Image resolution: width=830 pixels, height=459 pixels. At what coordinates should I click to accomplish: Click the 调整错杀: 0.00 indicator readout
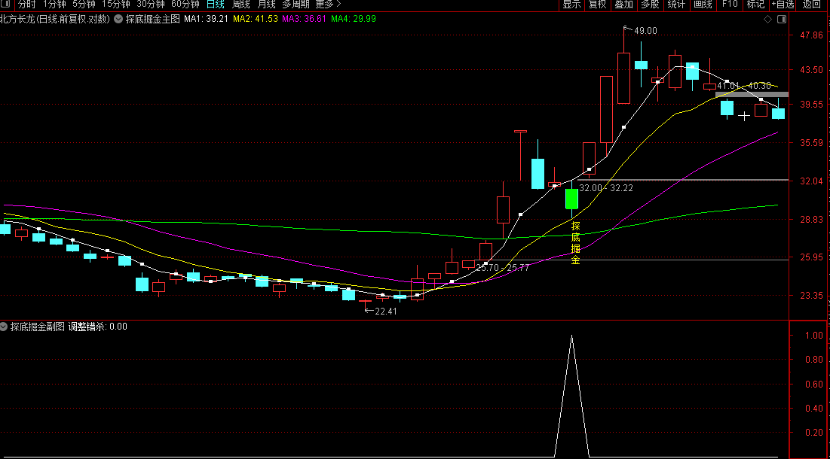(x=97, y=327)
